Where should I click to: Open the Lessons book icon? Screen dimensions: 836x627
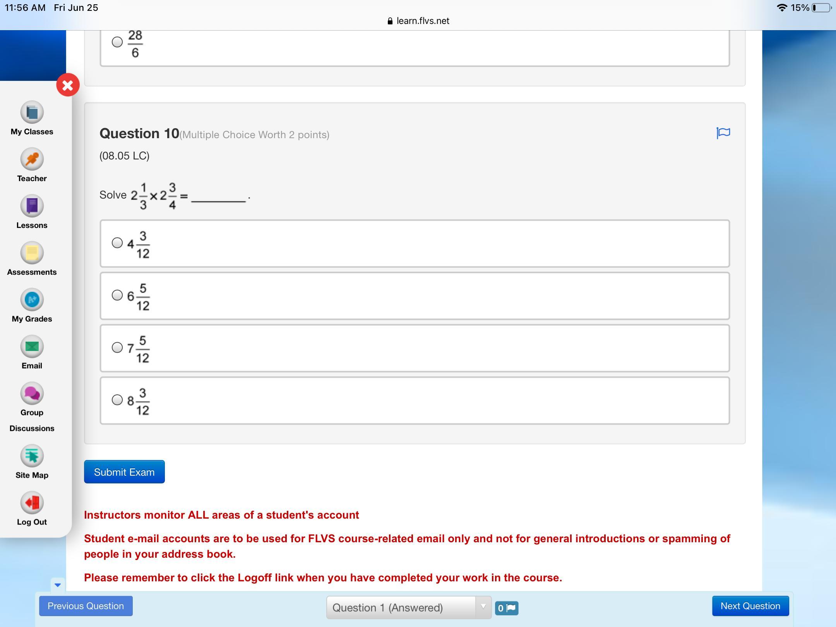32,206
